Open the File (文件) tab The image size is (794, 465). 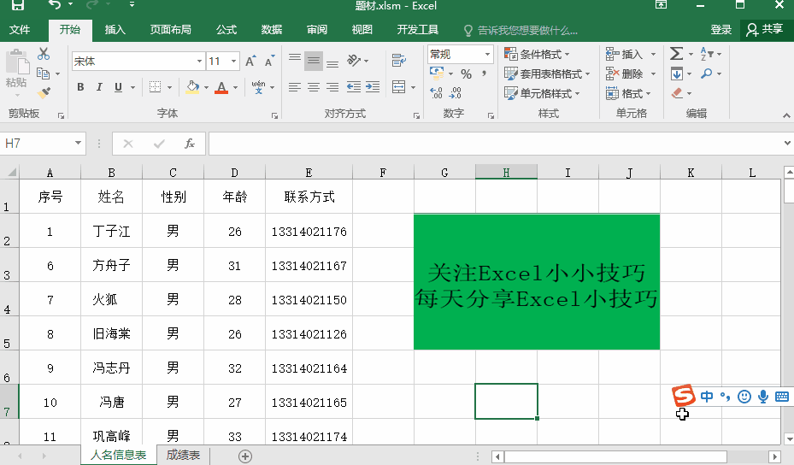point(20,30)
